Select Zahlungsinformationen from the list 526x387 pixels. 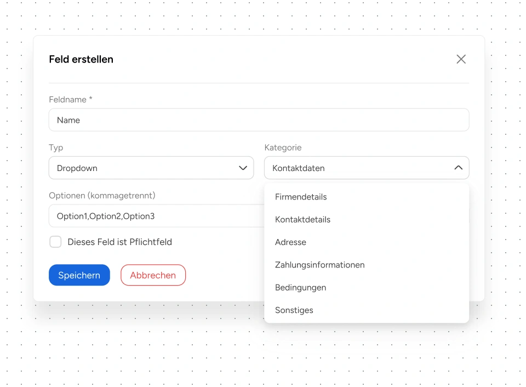pyautogui.click(x=319, y=265)
